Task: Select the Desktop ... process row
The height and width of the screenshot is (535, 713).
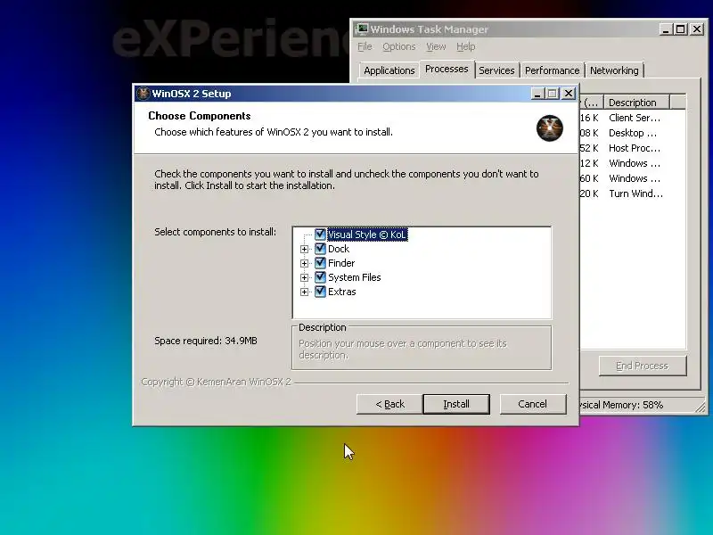Action: point(633,133)
